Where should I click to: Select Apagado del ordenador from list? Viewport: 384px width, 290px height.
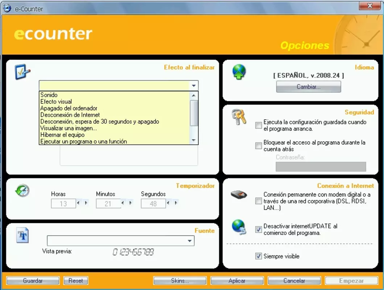click(x=69, y=108)
